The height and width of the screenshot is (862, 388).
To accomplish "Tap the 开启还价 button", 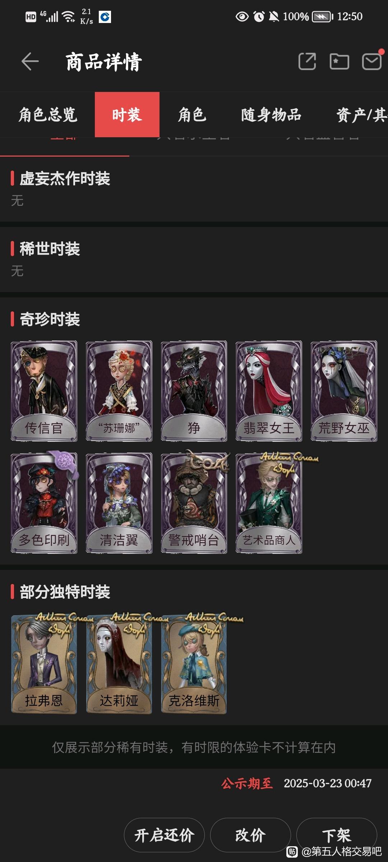I will click(x=164, y=835).
